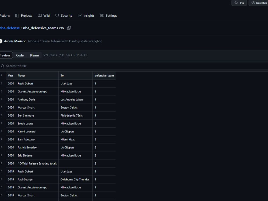Open the Settings tab
This screenshot has height=201, width=268.
pos(109,16)
